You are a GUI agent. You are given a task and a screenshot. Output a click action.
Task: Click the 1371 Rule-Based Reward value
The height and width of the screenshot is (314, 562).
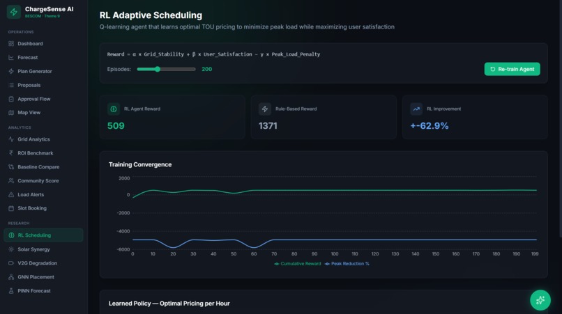click(268, 126)
